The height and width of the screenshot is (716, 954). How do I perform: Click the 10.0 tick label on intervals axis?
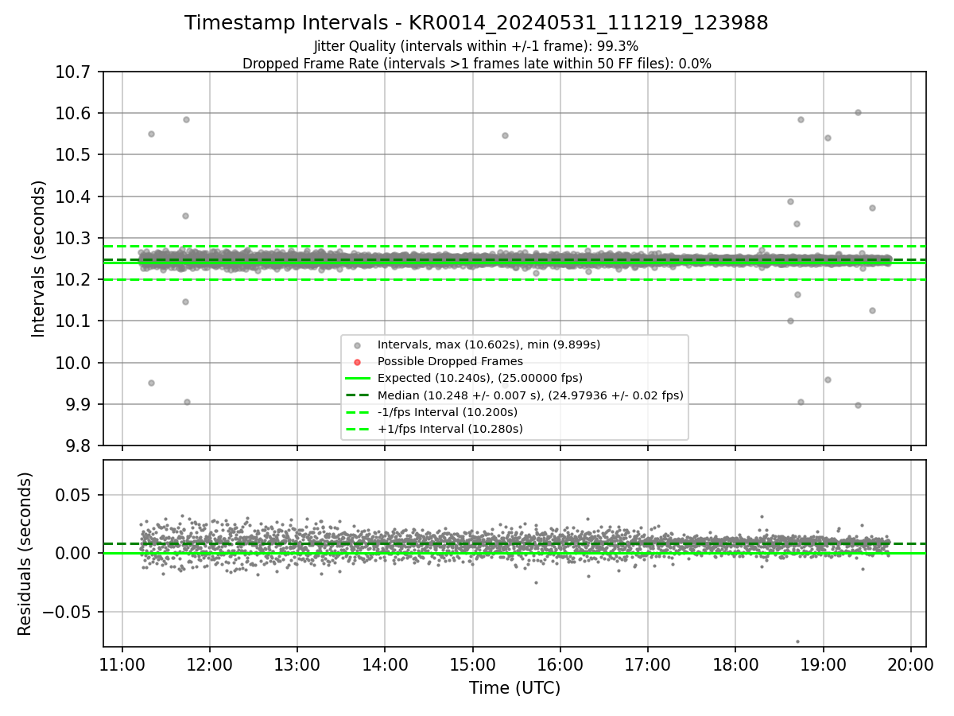[x=75, y=364]
